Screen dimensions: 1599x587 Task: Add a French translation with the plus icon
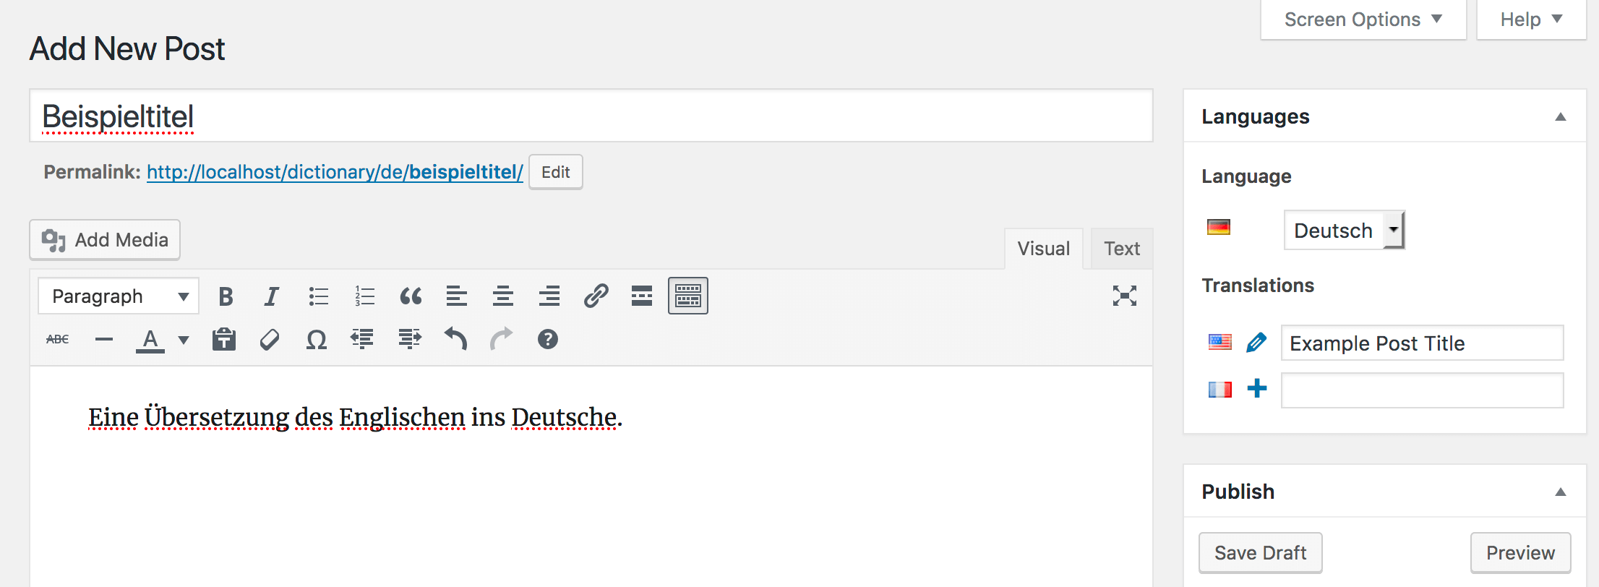pos(1258,389)
